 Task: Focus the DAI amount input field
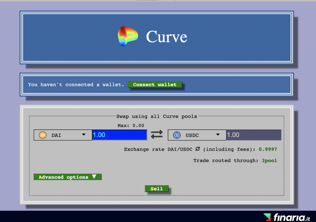pyautogui.click(x=119, y=135)
